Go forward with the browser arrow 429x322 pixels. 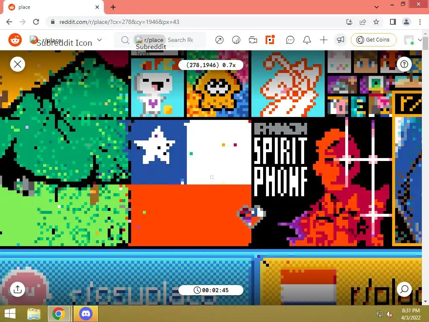[x=23, y=22]
